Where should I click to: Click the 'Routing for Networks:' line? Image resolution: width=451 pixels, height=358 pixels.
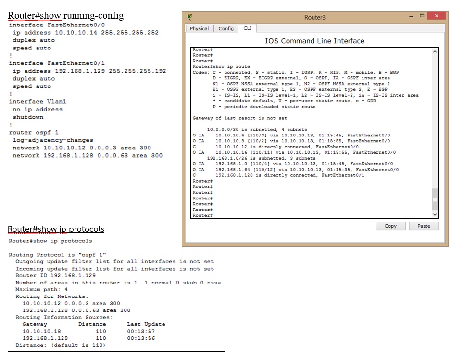click(52, 296)
